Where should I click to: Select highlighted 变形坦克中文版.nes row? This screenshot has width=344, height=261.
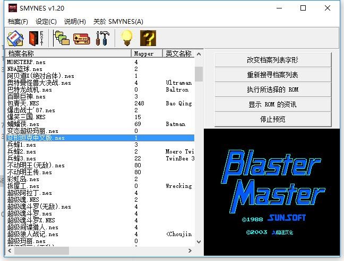click(x=100, y=138)
